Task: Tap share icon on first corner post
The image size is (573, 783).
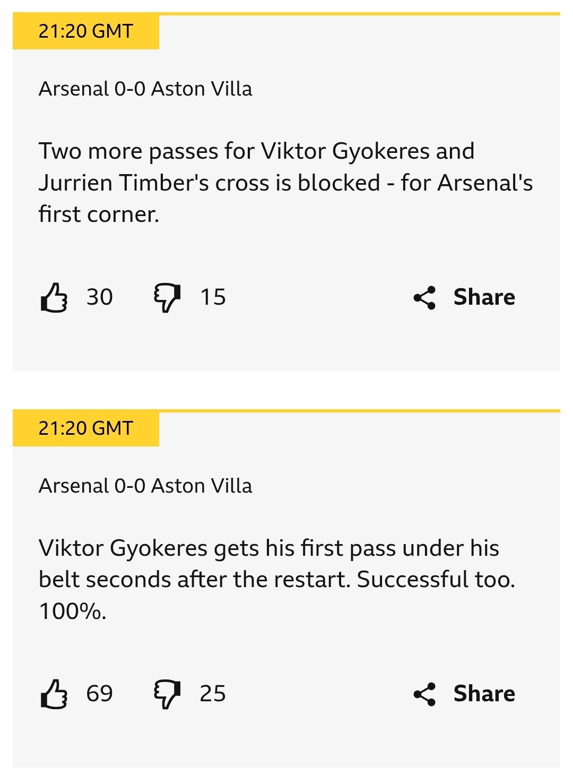Action: [424, 297]
